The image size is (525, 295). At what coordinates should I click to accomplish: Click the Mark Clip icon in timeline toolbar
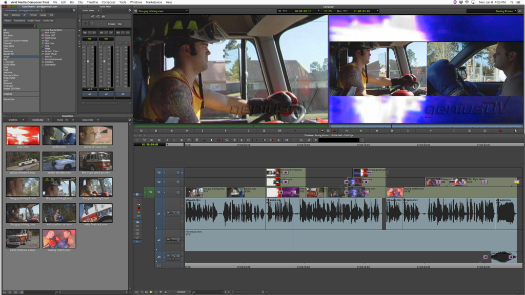[x=181, y=140]
